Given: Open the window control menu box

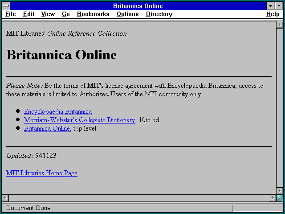Looking at the screenshot, I should tap(6, 6).
